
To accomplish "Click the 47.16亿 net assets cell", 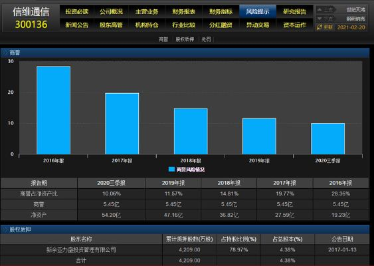I will pyautogui.click(x=173, y=215).
